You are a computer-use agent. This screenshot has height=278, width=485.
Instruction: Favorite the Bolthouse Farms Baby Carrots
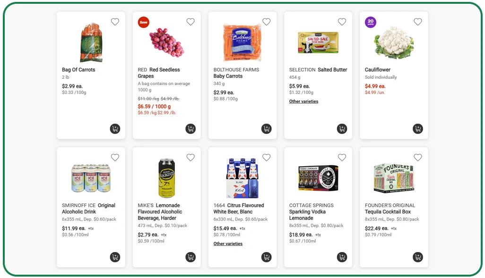point(266,22)
